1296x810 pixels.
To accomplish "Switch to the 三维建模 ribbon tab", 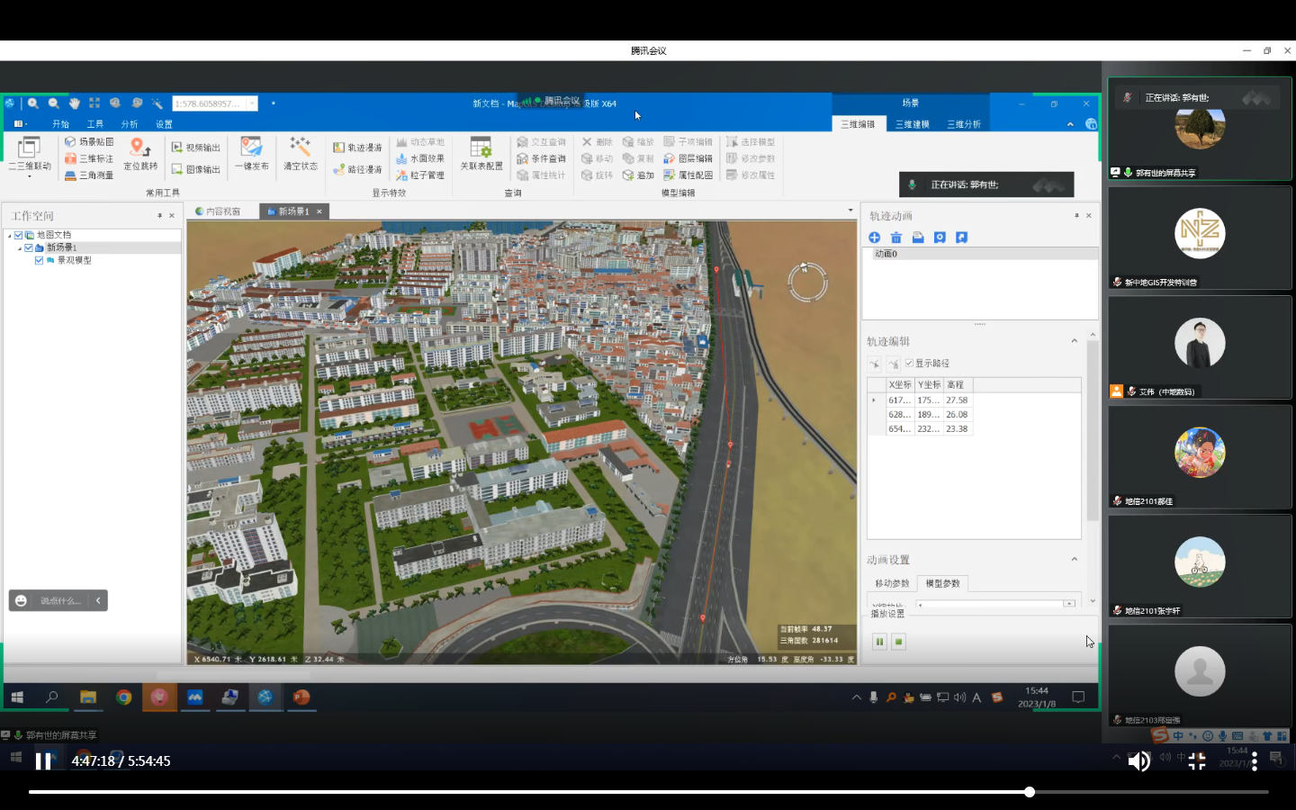I will [x=912, y=124].
